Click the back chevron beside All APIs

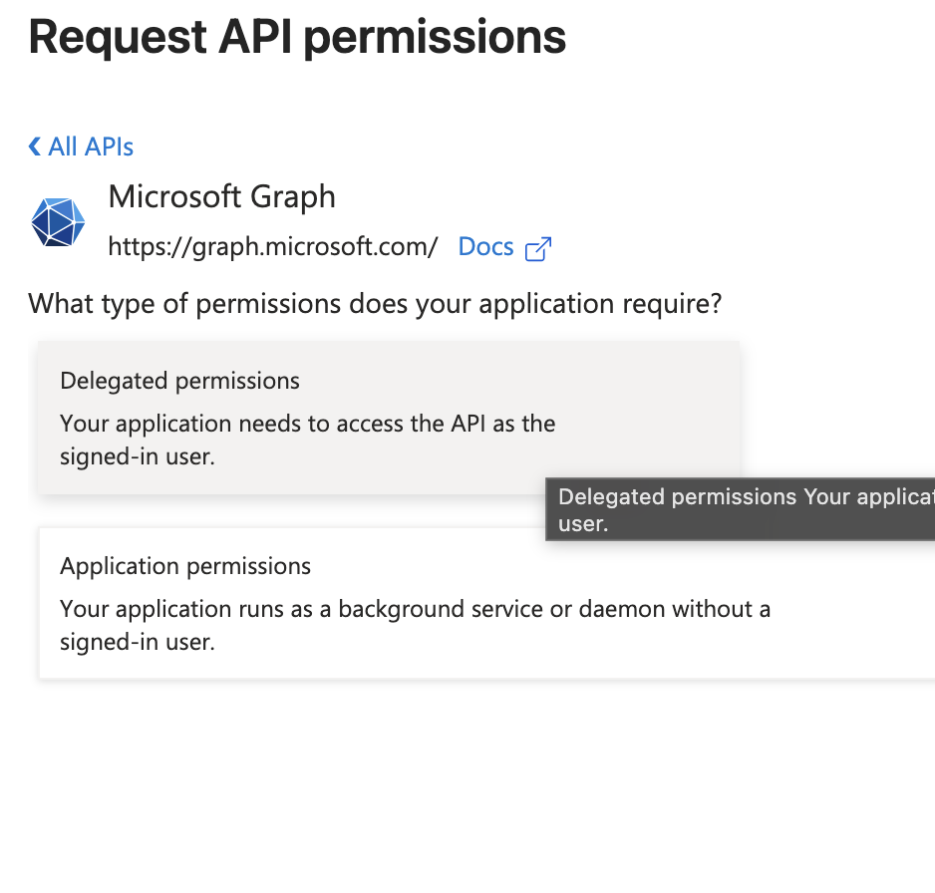[35, 147]
